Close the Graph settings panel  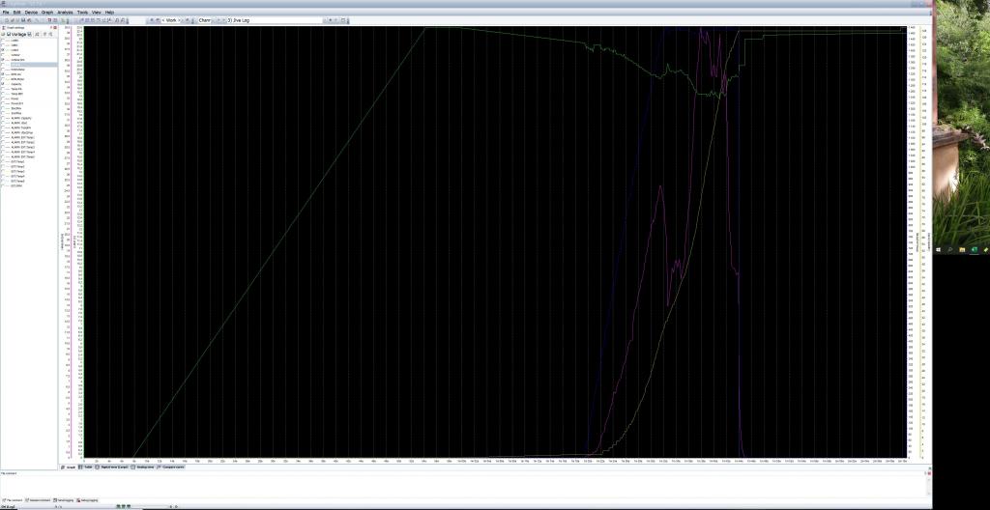tap(54, 27)
